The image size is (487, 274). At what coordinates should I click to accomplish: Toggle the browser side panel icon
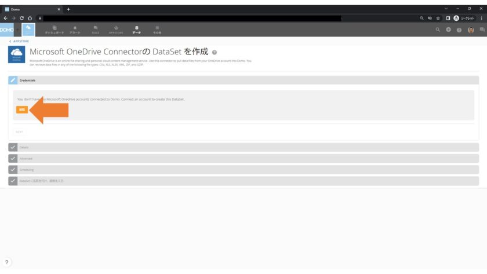[448, 19]
